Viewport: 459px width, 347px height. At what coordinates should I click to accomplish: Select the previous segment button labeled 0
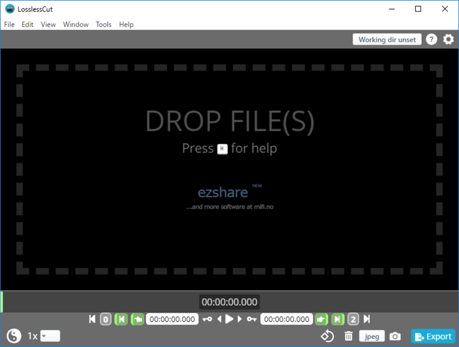pos(106,319)
